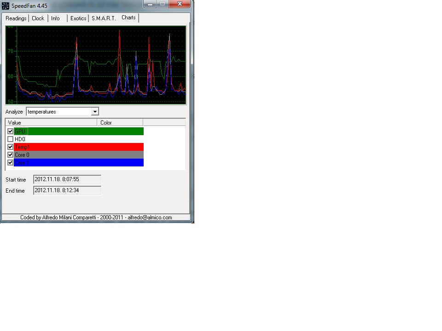Image resolution: width=442 pixels, height=331 pixels.
Task: Toggle the Core 1 checkbox
Action: click(11, 163)
